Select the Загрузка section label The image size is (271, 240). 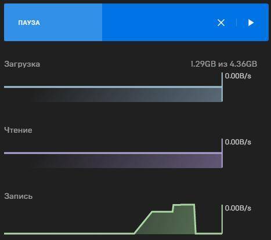point(22,64)
